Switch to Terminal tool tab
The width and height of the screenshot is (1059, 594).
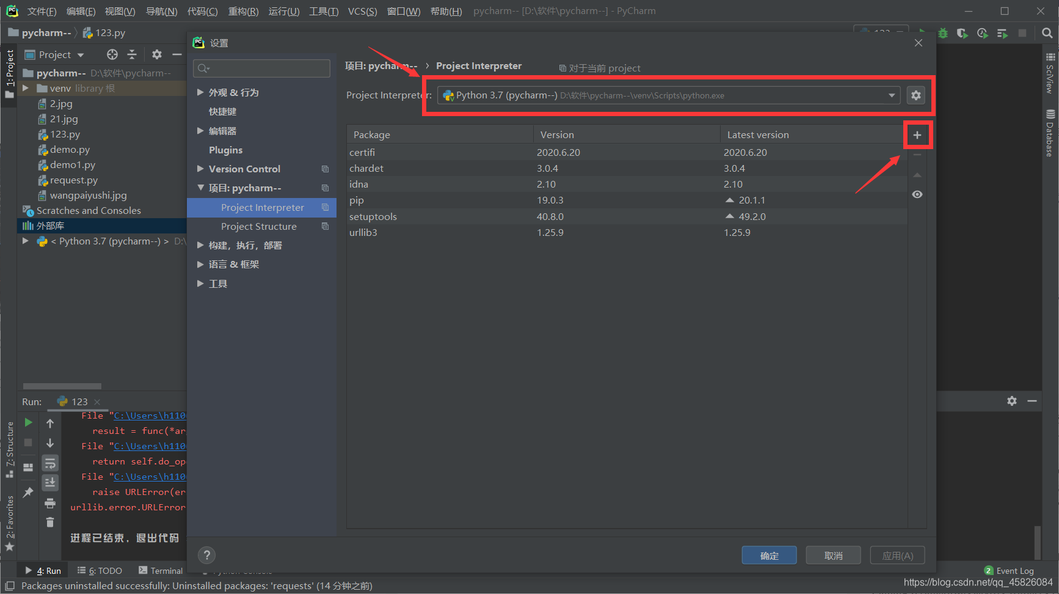[161, 570]
